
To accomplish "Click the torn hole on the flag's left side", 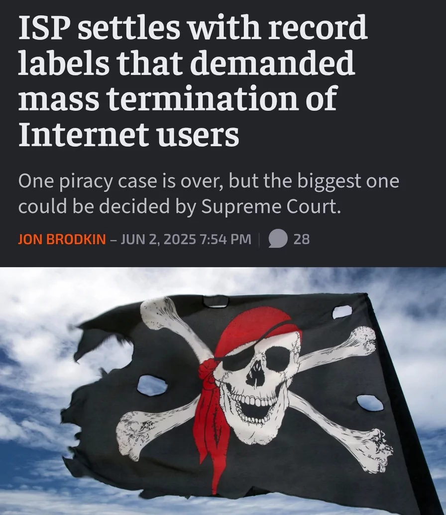I will tap(152, 385).
